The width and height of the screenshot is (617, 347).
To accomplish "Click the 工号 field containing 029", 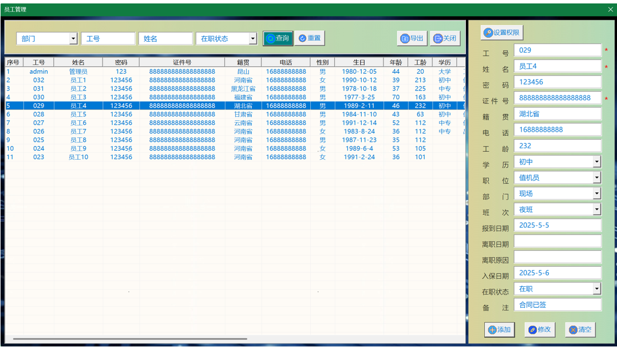I will [557, 50].
